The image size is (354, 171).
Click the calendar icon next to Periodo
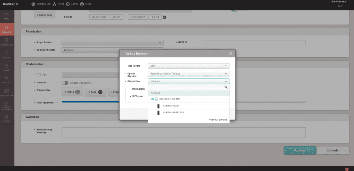pyautogui.click(x=165, y=17)
